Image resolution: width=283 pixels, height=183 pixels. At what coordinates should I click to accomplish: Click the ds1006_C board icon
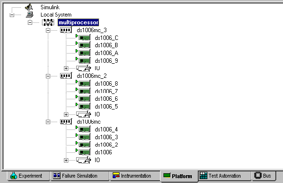(83, 37)
